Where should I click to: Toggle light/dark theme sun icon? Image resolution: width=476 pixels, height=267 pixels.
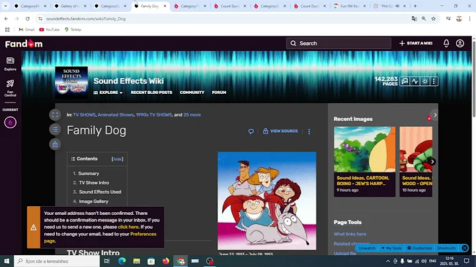[425, 81]
